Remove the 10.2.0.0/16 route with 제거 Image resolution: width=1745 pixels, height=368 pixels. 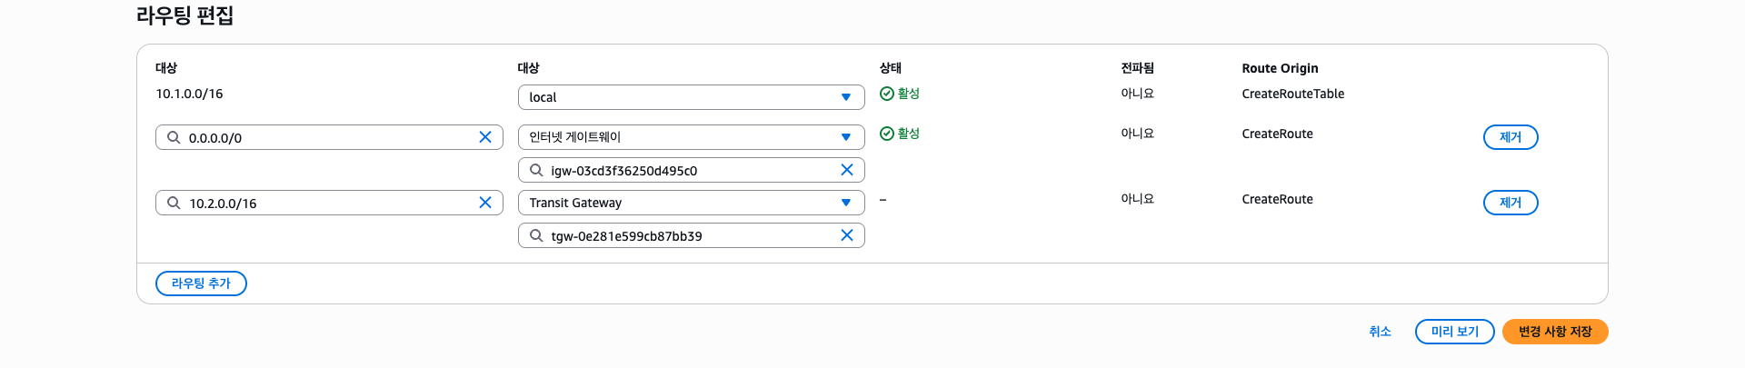(1511, 203)
